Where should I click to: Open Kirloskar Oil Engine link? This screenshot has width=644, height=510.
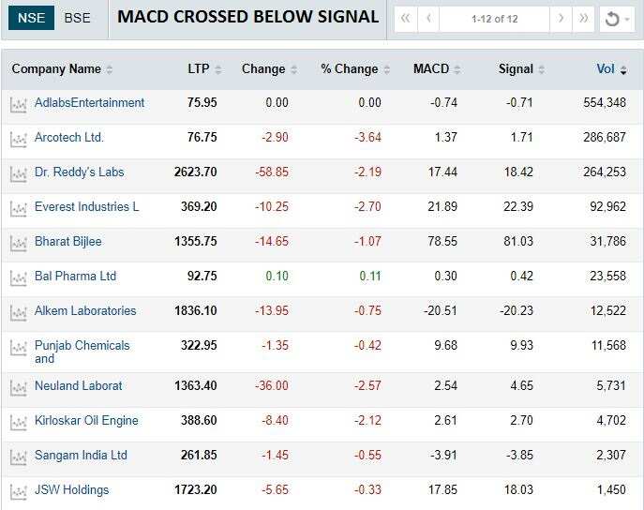pyautogui.click(x=86, y=421)
